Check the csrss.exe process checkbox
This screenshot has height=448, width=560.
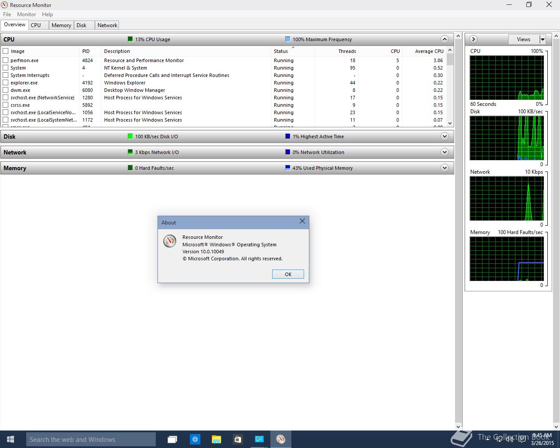pos(6,105)
